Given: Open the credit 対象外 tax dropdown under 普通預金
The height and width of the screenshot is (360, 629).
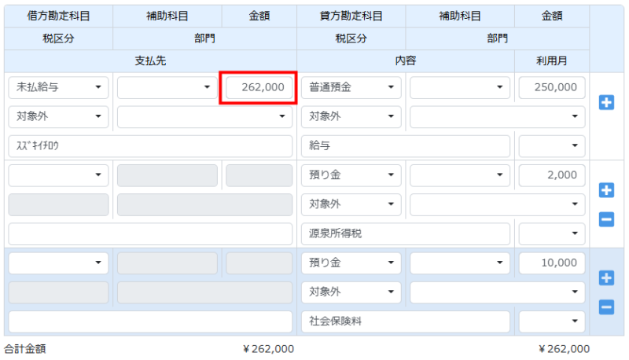Looking at the screenshot, I should (351, 116).
